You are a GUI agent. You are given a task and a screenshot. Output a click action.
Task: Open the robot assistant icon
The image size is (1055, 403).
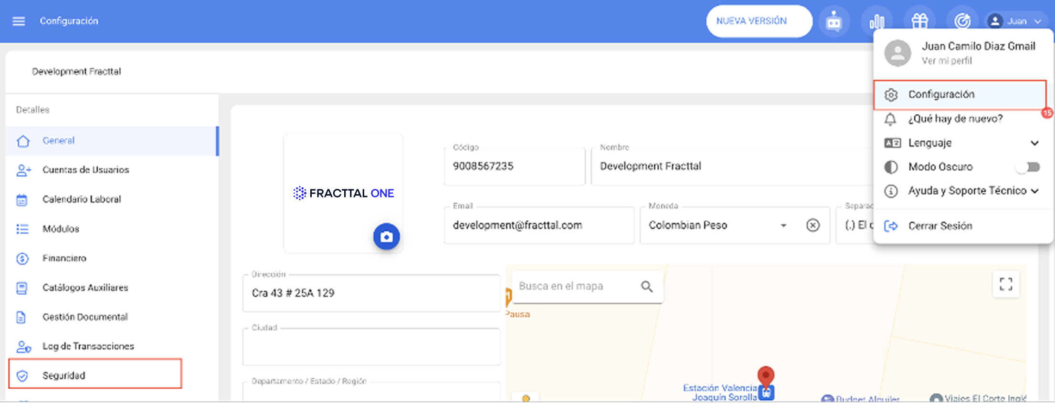[x=833, y=21]
